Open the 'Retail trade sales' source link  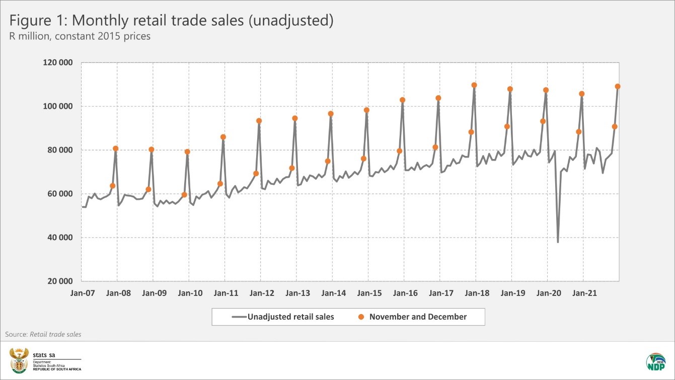[x=55, y=334]
